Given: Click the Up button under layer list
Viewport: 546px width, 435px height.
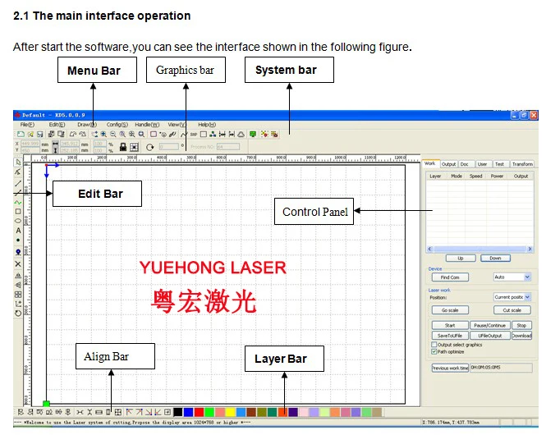Looking at the screenshot, I should pos(461,259).
